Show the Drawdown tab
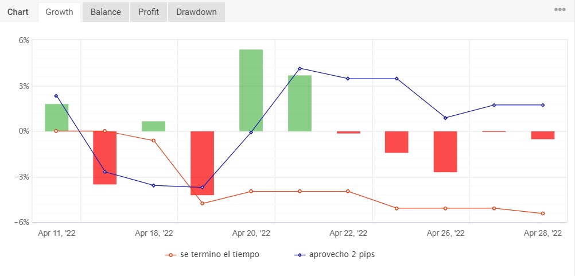The height and width of the screenshot is (276, 575). tap(196, 12)
